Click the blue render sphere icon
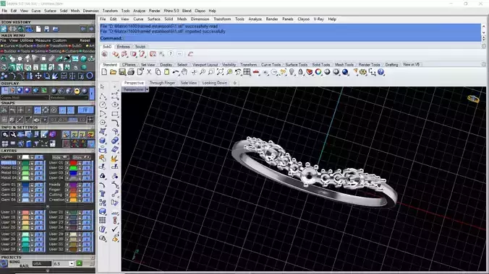The image size is (489, 274). 345,72
